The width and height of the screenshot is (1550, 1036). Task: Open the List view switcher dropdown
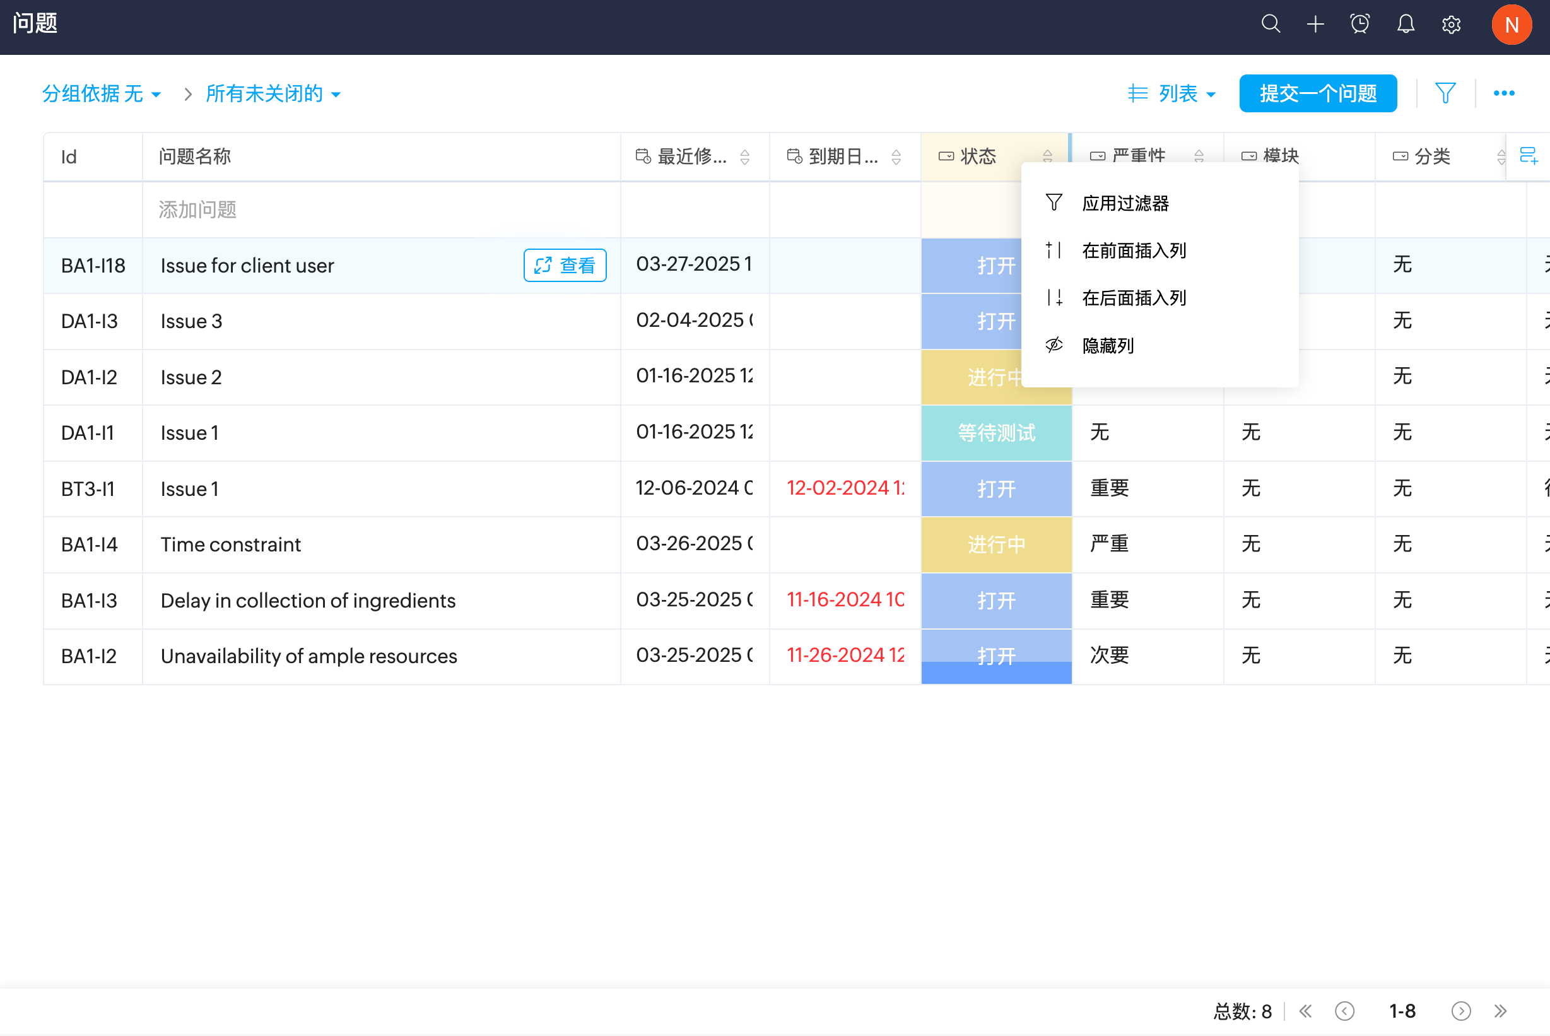coord(1171,94)
